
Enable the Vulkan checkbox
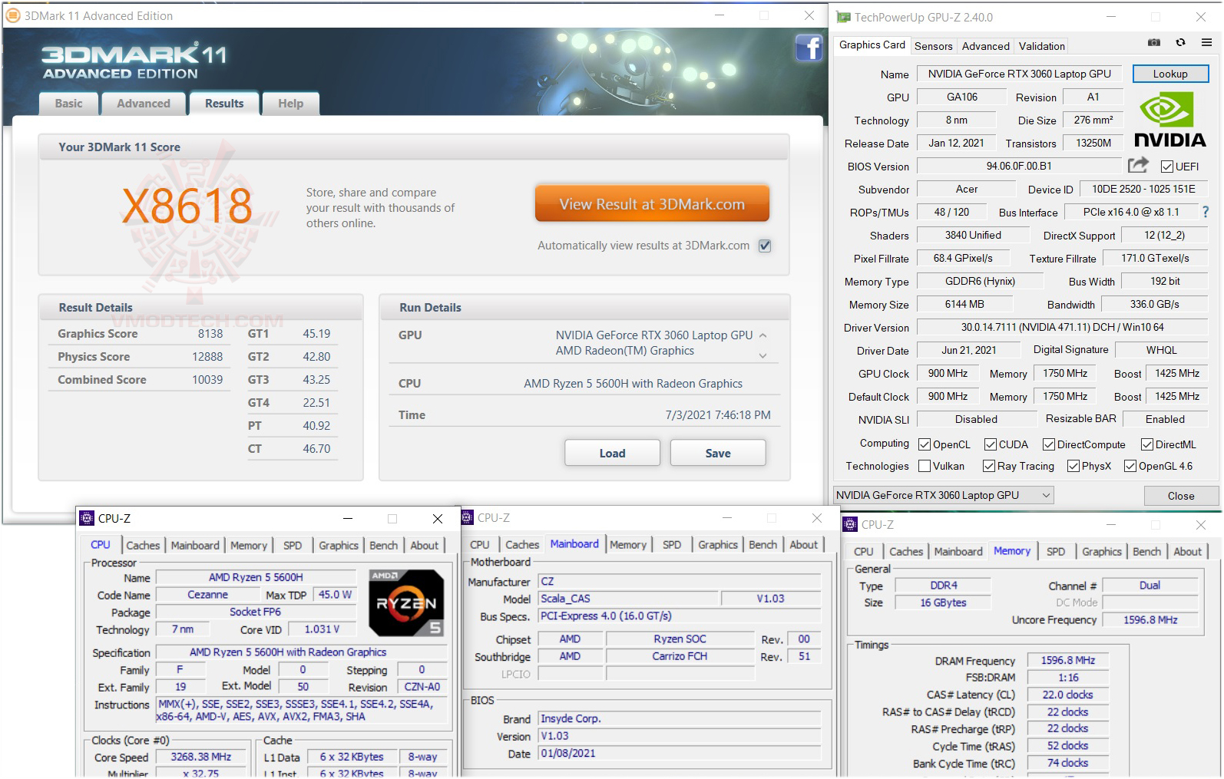925,466
